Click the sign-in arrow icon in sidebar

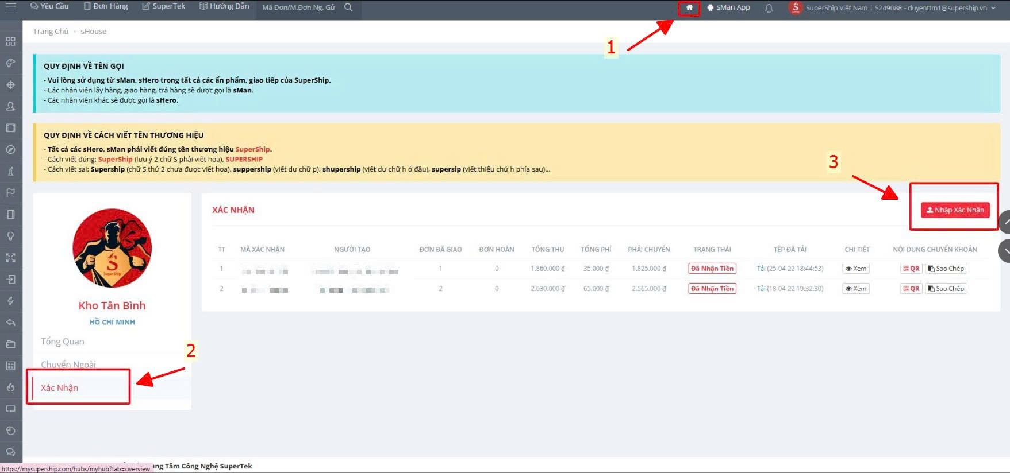tap(10, 280)
